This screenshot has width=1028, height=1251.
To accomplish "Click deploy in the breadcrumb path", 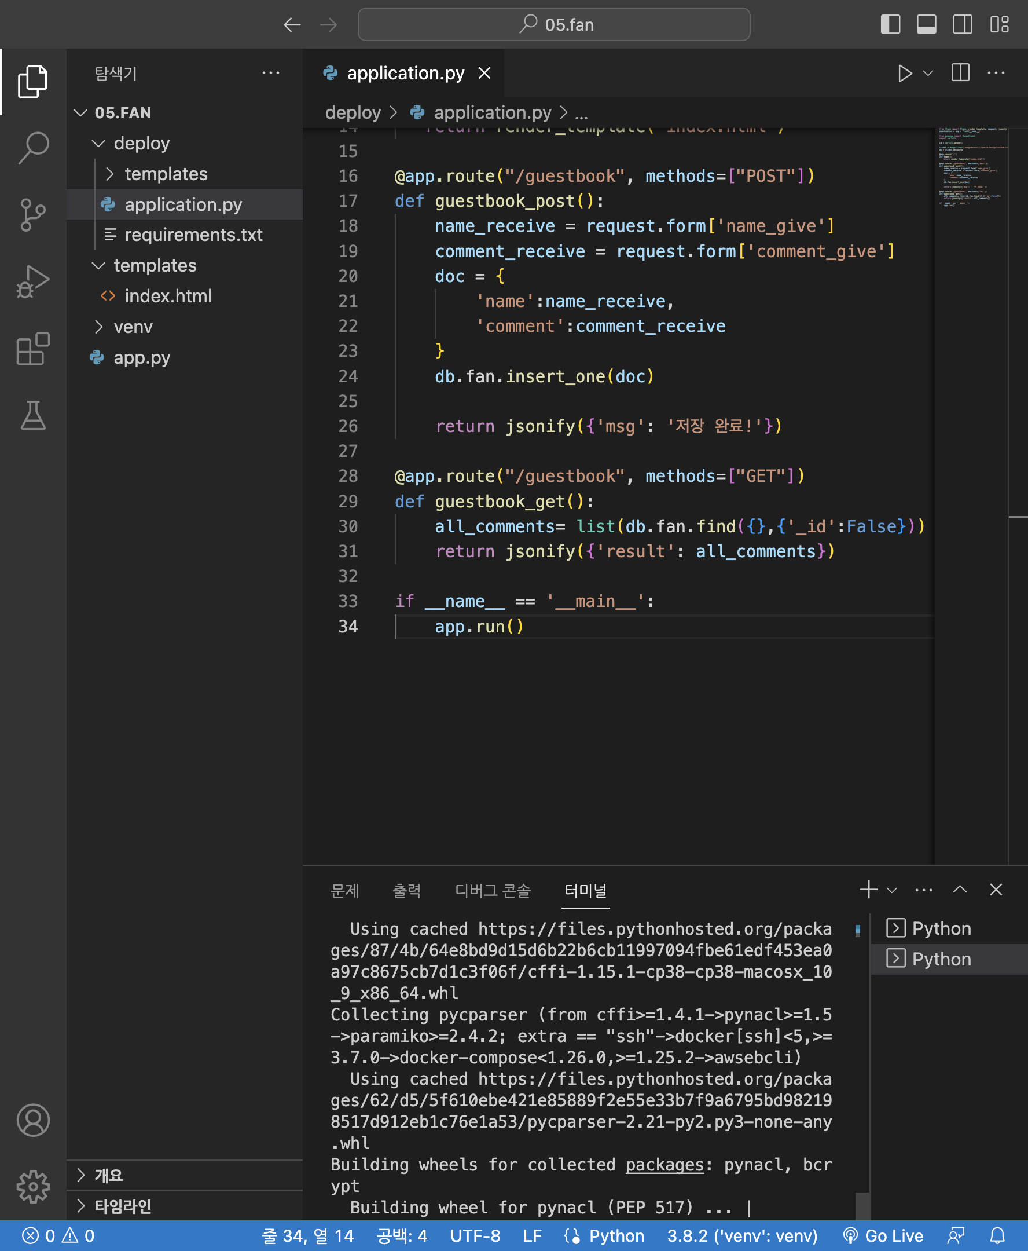I will tap(353, 112).
